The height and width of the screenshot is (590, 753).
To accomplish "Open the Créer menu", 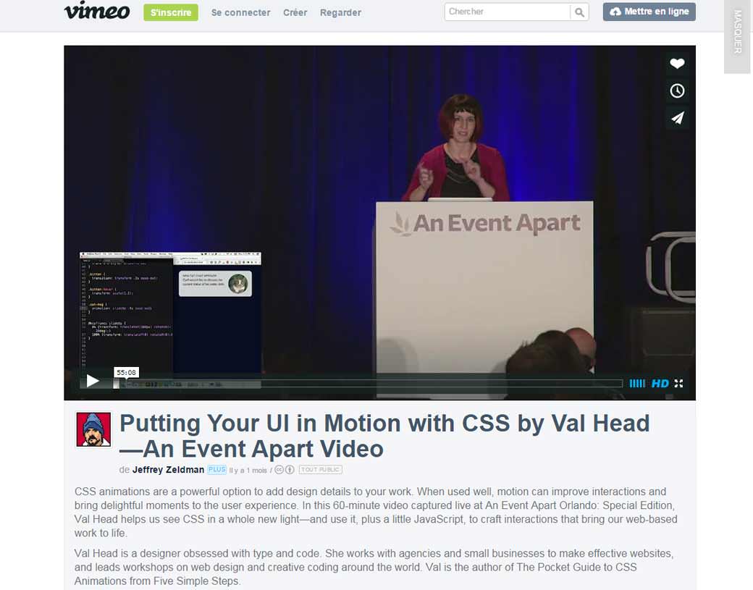I will click(x=295, y=12).
